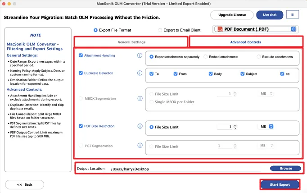This screenshot has height=193, width=307.
Task: Open Live chat
Action: [270, 15]
